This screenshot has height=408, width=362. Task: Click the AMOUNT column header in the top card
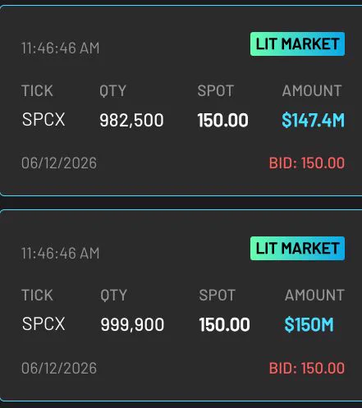click(312, 91)
